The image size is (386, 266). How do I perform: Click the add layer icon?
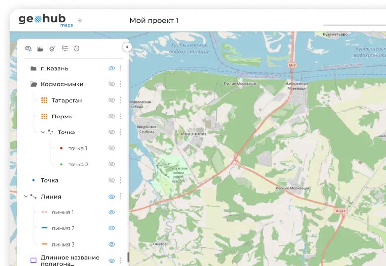coord(52,48)
